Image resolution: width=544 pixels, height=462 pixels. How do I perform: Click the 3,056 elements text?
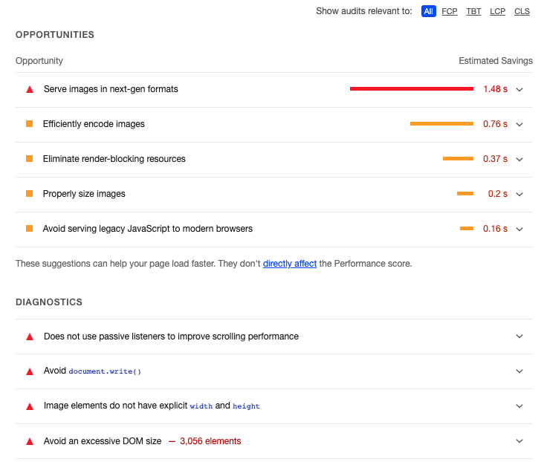[210, 441]
